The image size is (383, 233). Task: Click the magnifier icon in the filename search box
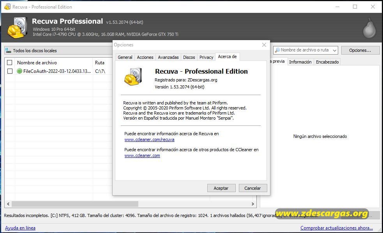[277, 50]
